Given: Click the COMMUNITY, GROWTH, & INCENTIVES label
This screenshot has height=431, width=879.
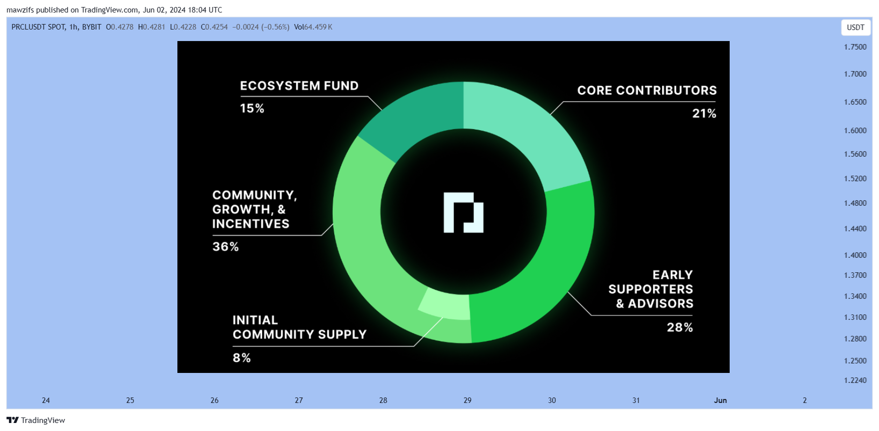Looking at the screenshot, I should point(255,209).
